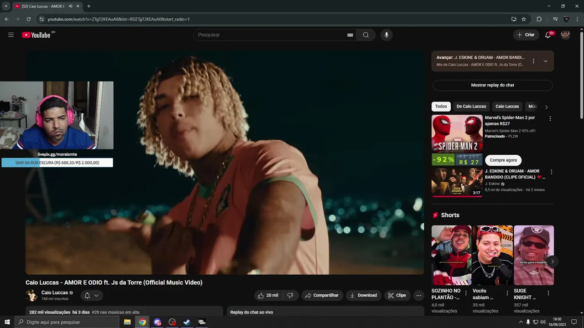Create a Clipe from the video
The height and width of the screenshot is (328, 584).
tap(397, 295)
